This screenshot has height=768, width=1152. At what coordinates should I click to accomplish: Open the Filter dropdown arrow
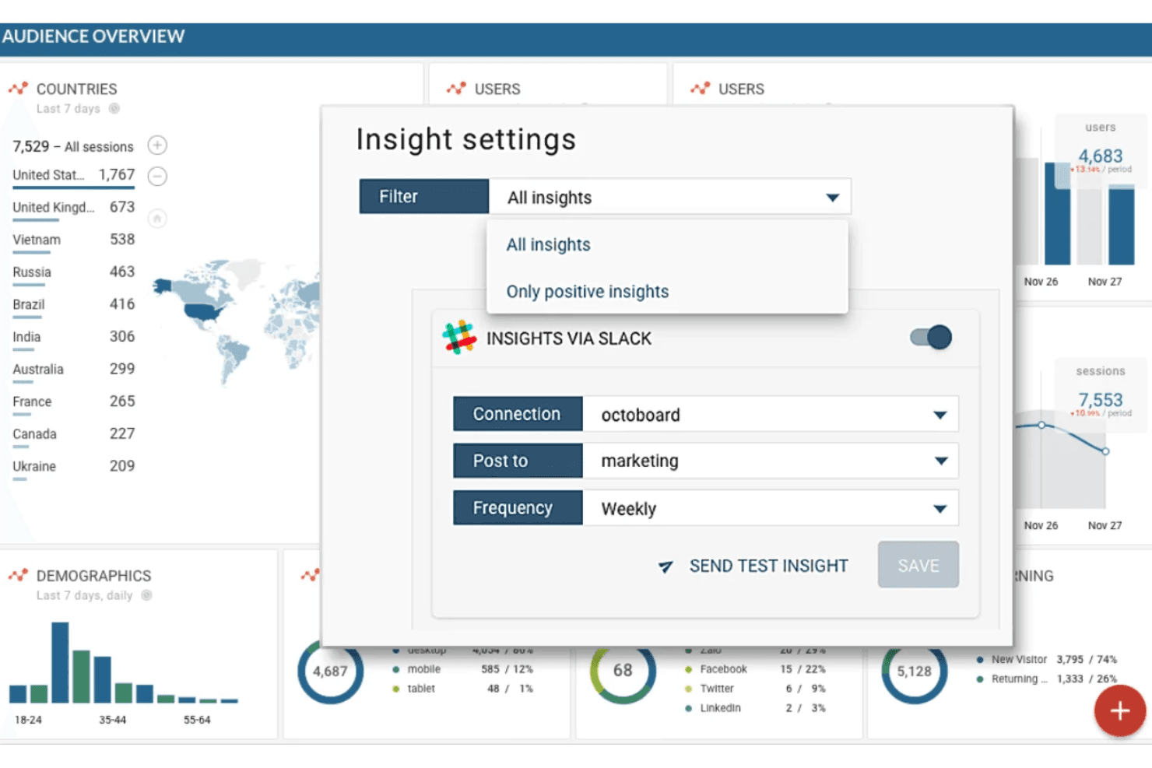[832, 198]
